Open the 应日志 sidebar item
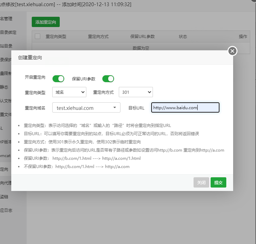The height and width of the screenshot is (244, 256). coord(6,210)
